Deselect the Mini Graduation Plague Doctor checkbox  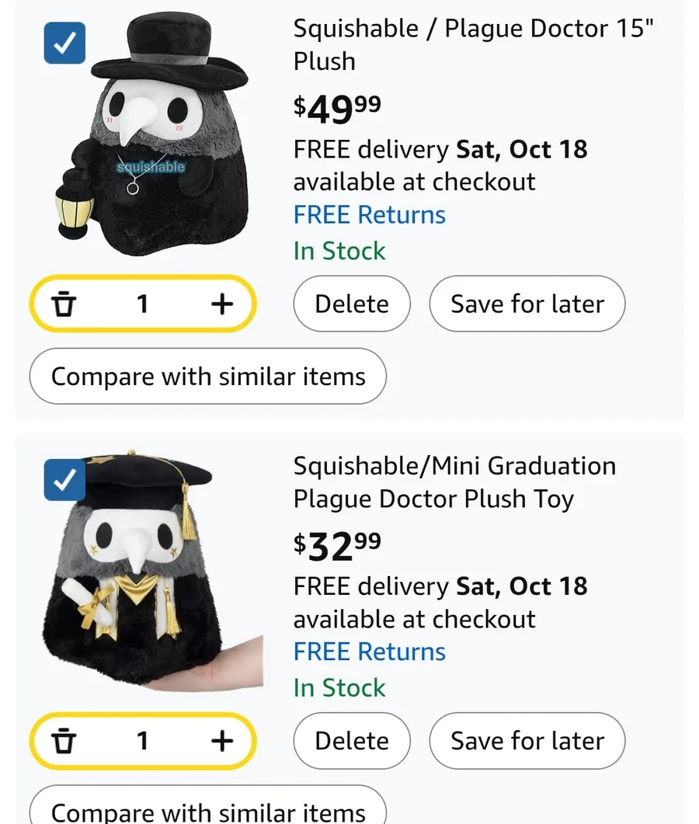coord(64,480)
